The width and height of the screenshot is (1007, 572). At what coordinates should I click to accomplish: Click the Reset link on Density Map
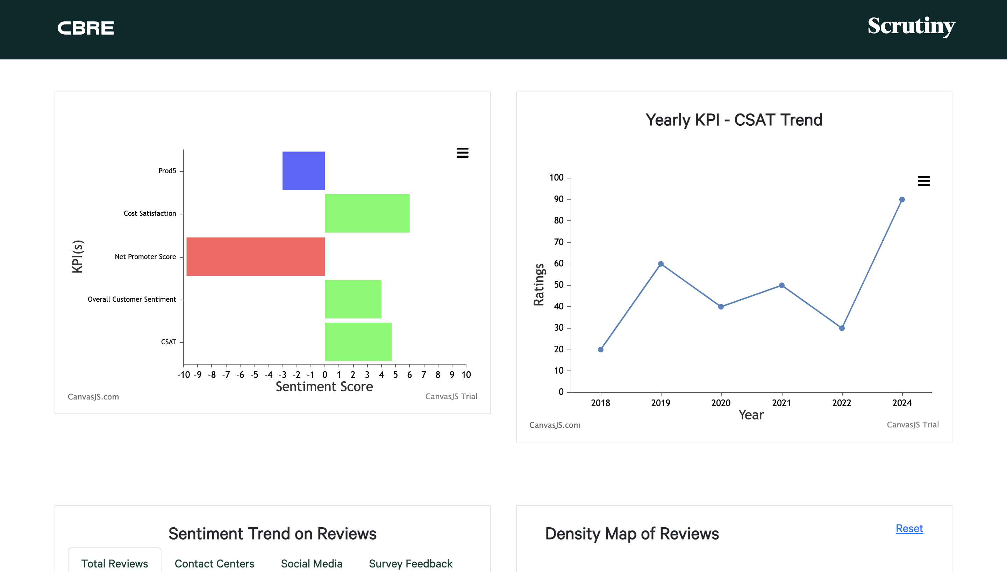(x=909, y=528)
